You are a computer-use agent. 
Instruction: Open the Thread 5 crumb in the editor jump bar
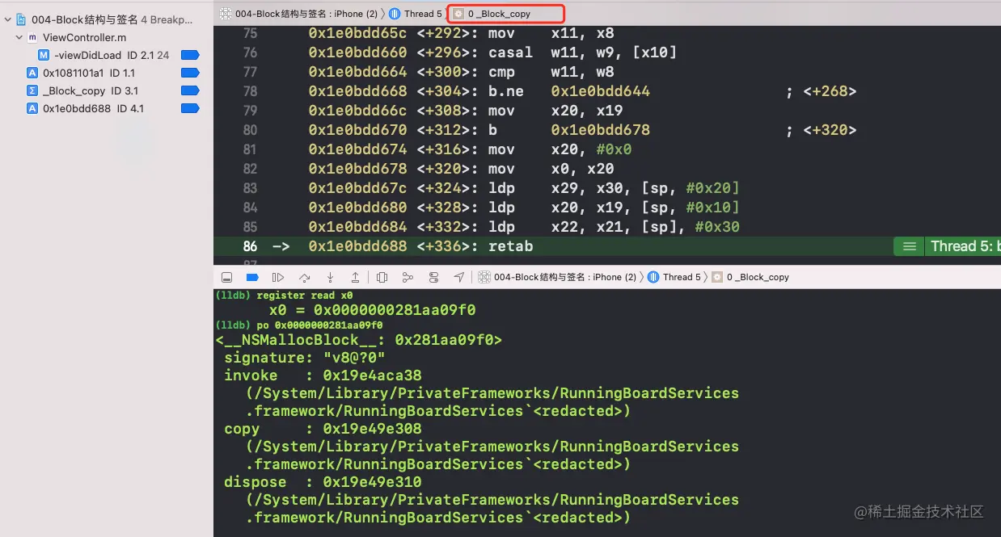click(x=416, y=14)
